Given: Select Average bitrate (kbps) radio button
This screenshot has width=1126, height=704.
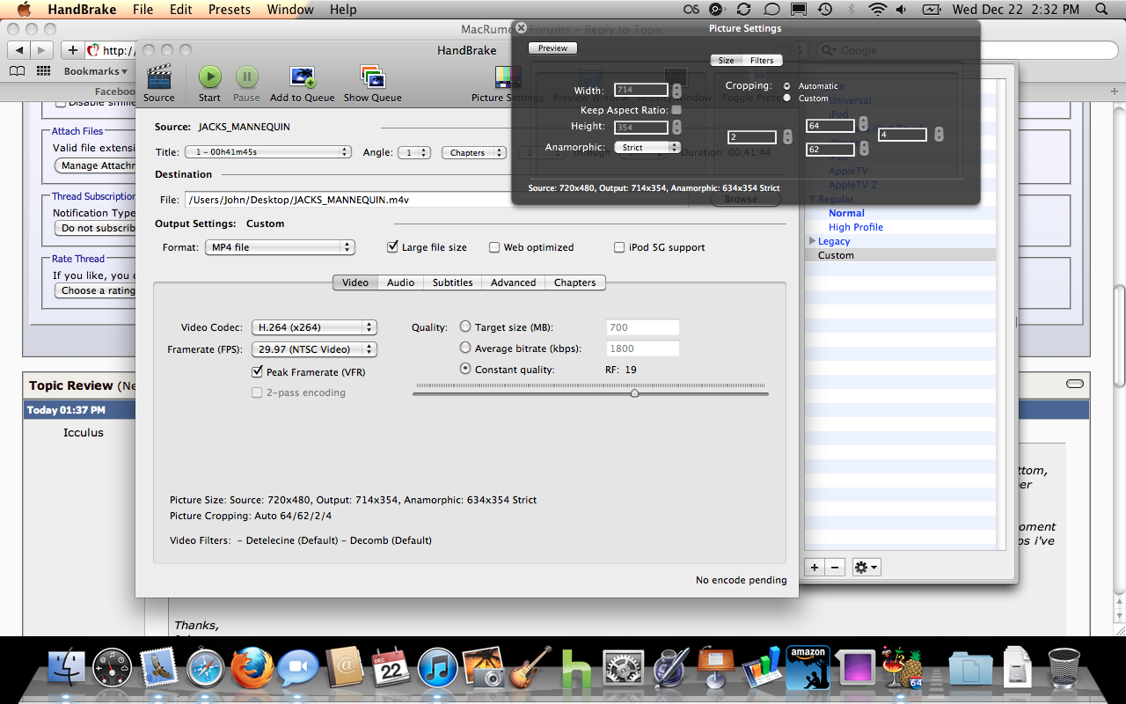Looking at the screenshot, I should (x=465, y=348).
